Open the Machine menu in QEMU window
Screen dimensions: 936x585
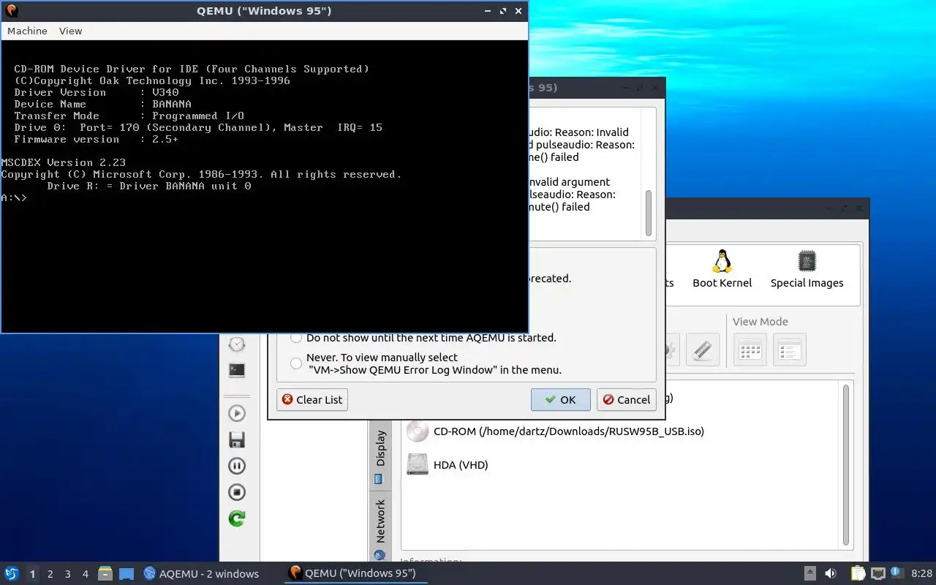coord(27,31)
